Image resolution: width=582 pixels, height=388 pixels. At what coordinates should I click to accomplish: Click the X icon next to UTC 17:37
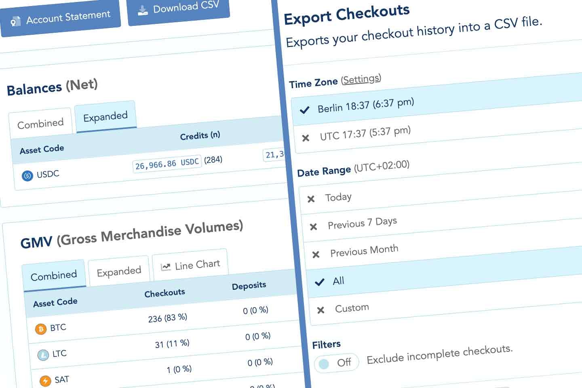pyautogui.click(x=306, y=138)
